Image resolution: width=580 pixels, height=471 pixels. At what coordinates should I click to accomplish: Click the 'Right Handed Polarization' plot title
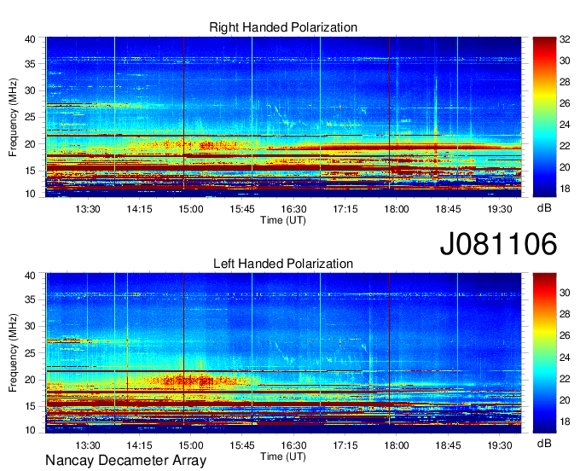pyautogui.click(x=283, y=27)
